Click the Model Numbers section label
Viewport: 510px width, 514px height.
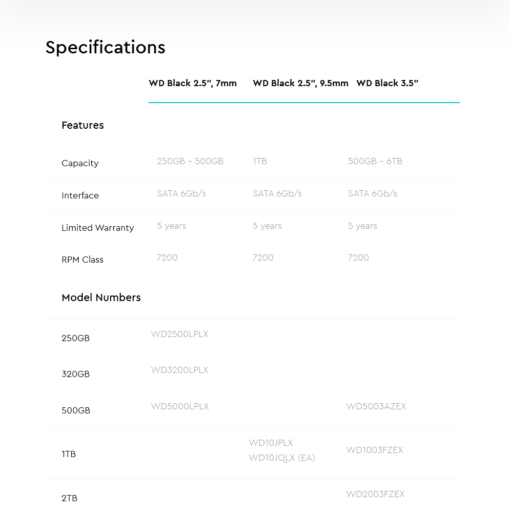[101, 298]
